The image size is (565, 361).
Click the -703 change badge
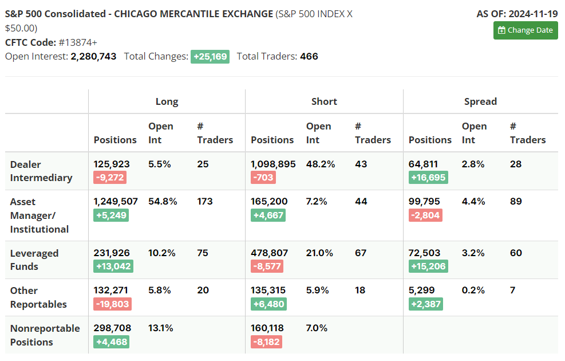pyautogui.click(x=263, y=178)
